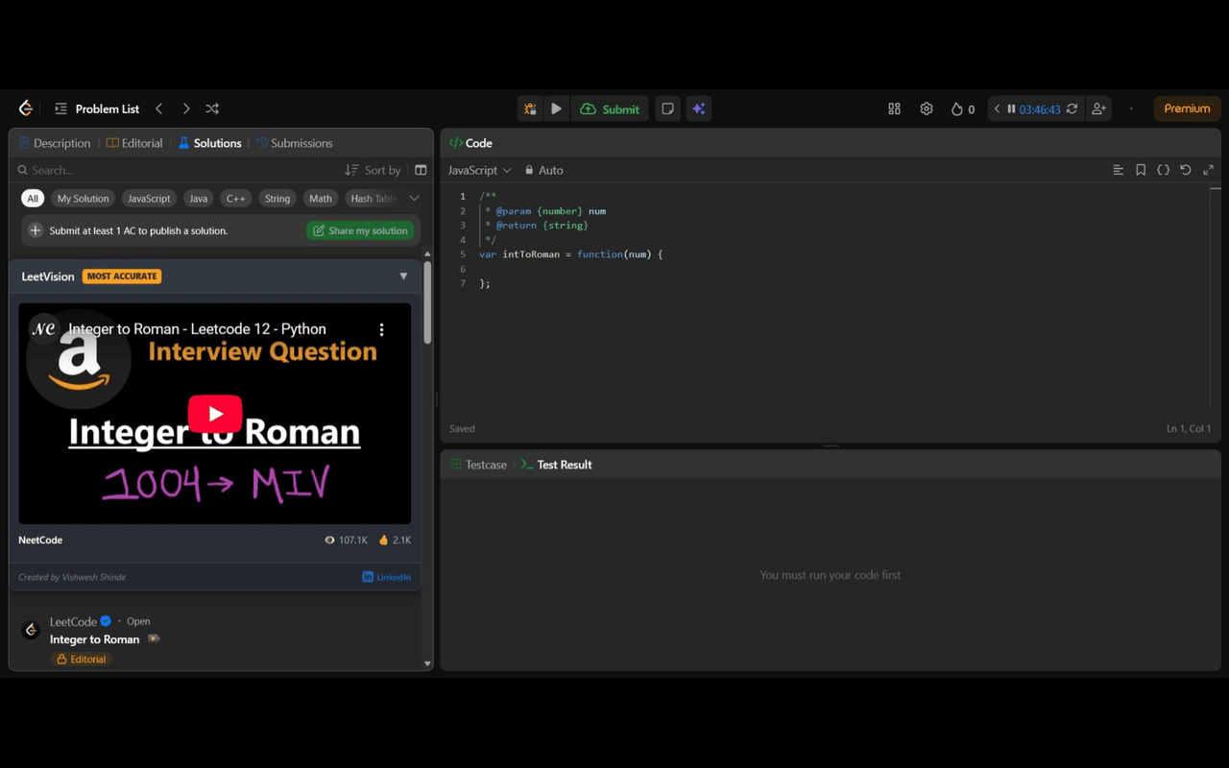
Task: Run the code with the play button
Action: click(556, 108)
